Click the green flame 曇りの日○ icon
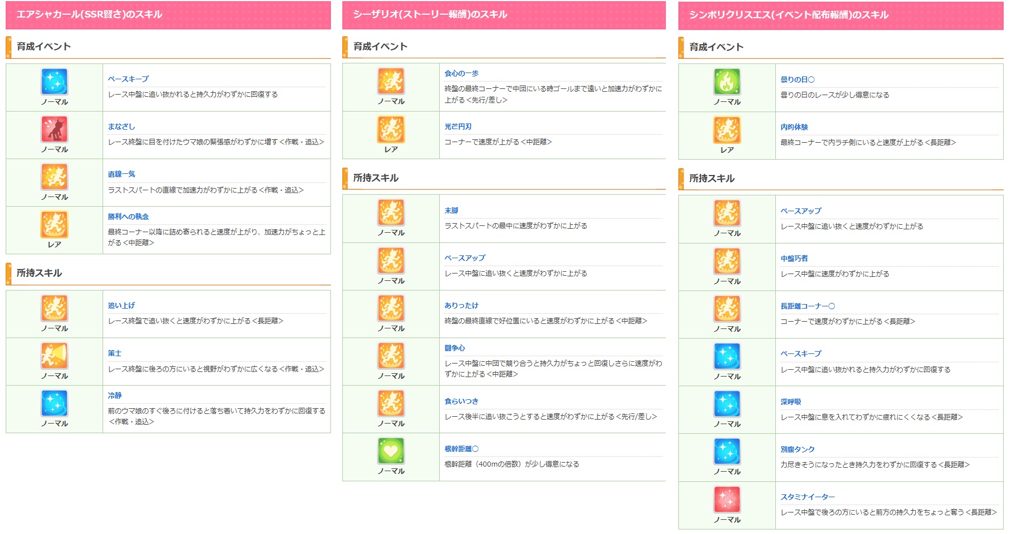Screen dimensions: 1015x534 click(727, 82)
